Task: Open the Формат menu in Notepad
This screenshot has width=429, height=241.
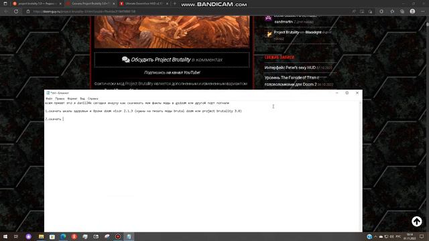Action: click(x=72, y=98)
